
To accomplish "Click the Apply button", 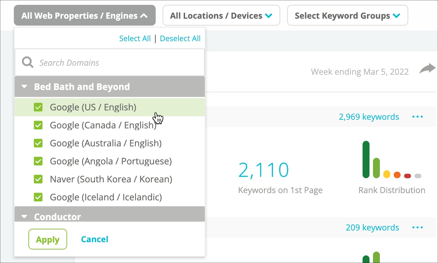I will (x=48, y=239).
